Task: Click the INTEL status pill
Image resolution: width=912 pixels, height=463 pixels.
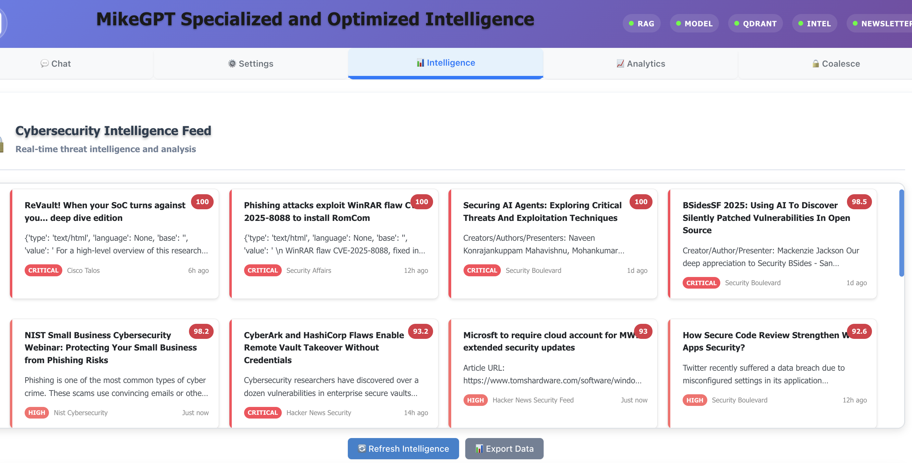Action: click(814, 24)
